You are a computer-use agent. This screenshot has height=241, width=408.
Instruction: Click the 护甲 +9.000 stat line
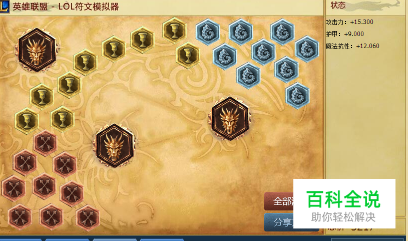click(344, 34)
